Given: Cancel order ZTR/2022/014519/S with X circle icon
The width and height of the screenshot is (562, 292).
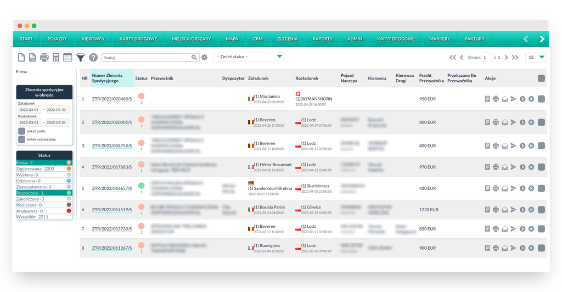Looking at the screenshot, I should pos(531,210).
